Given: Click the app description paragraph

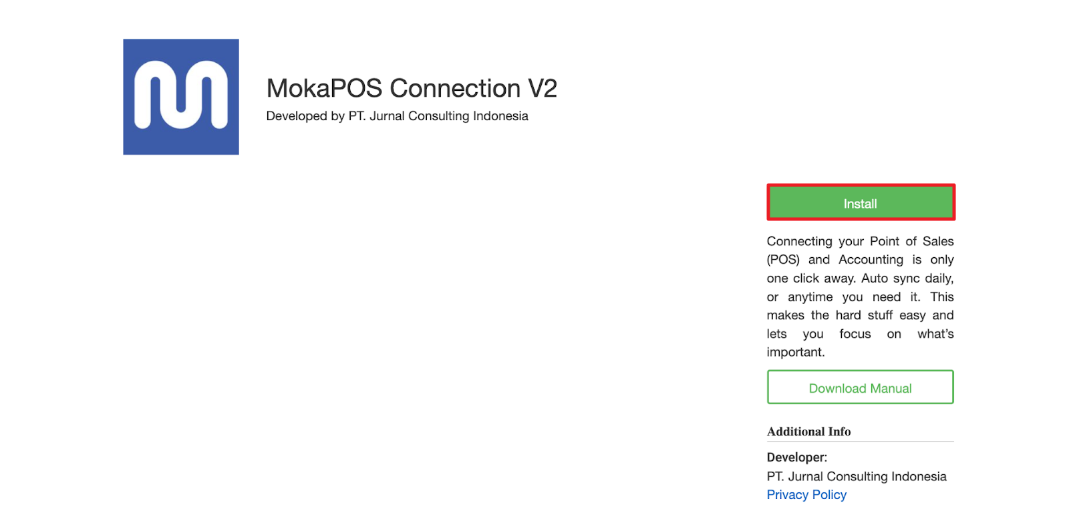Looking at the screenshot, I should (x=861, y=297).
